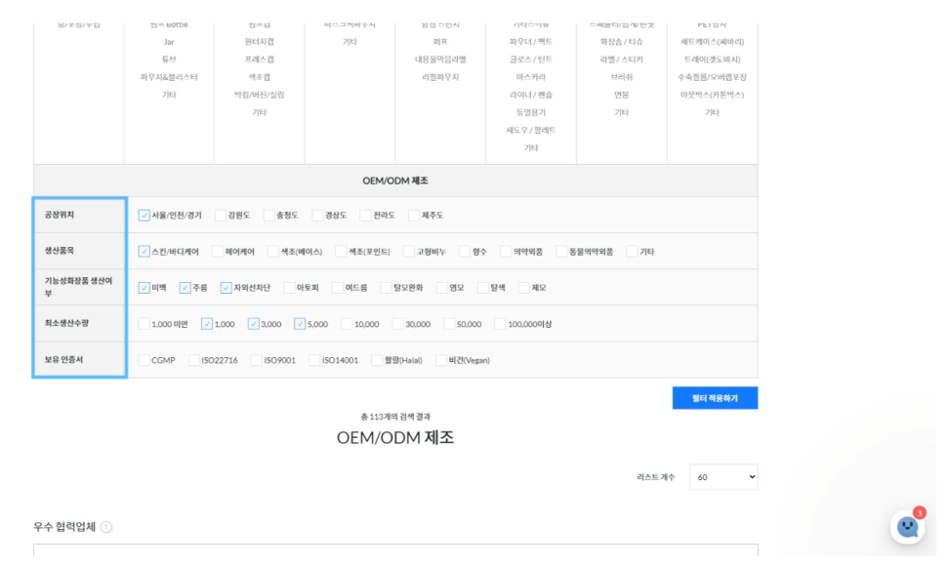This screenshot has height=566, width=948.
Task: Enable the 강원도 location checkbox
Action: coord(221,215)
